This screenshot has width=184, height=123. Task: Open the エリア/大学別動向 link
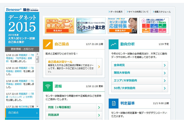click(x=125, y=81)
